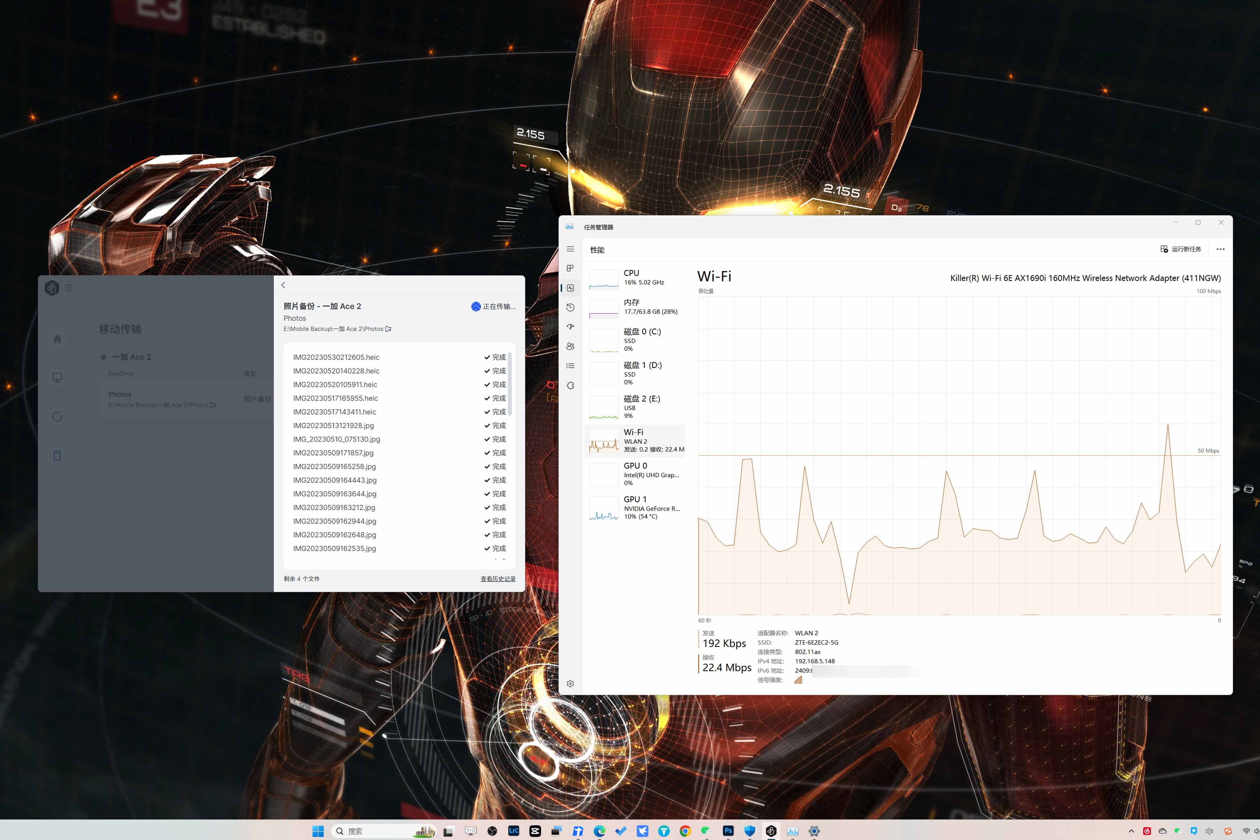Open the Startup apps icon in Task Manager
The height and width of the screenshot is (840, 1260).
(570, 327)
